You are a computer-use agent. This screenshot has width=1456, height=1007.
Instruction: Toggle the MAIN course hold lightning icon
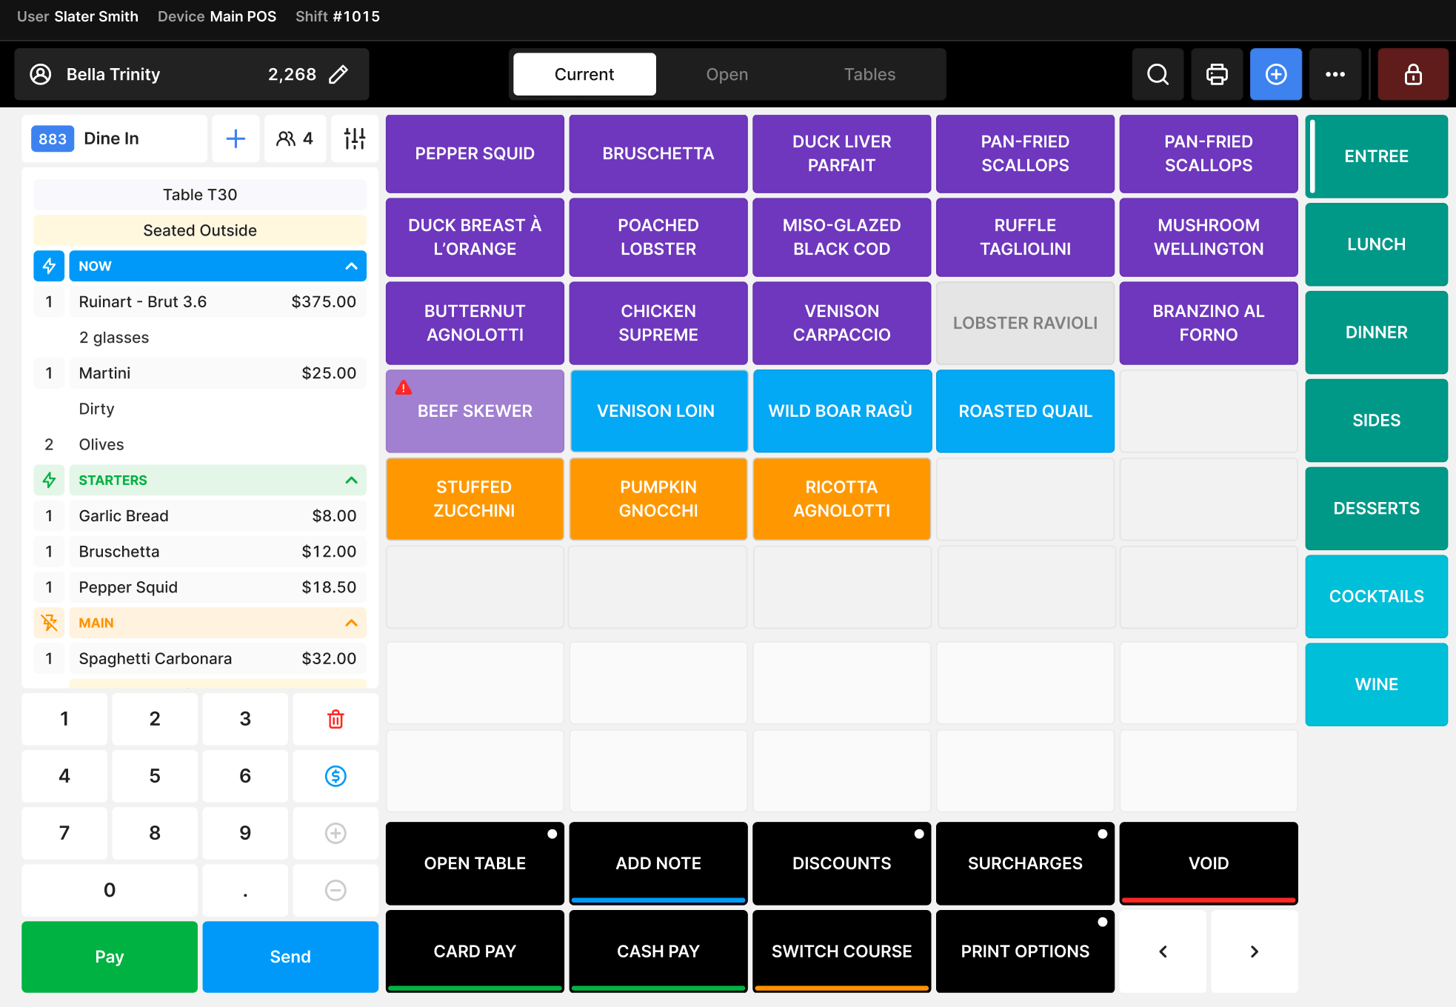pos(49,623)
